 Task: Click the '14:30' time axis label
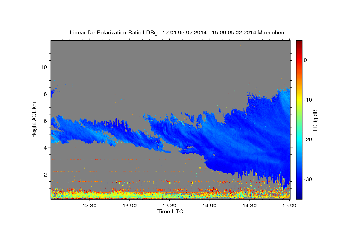click(x=250, y=206)
